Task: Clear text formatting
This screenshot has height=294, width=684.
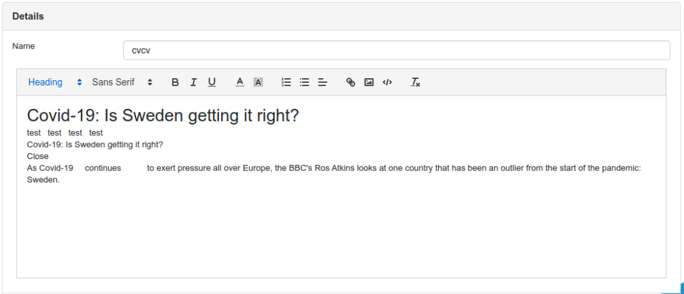Action: 415,82
